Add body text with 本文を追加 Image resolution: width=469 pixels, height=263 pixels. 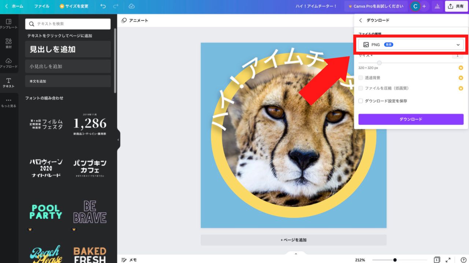(x=68, y=81)
